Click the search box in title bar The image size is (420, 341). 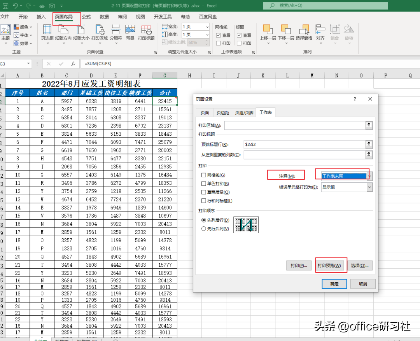(325, 5)
